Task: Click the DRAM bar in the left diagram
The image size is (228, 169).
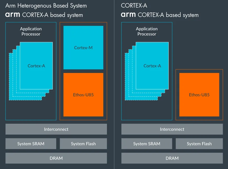Action: click(56, 158)
